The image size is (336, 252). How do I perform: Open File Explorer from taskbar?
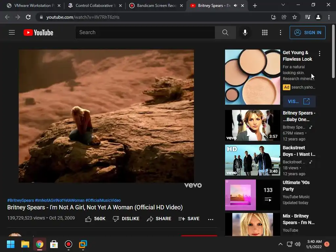click(x=25, y=244)
